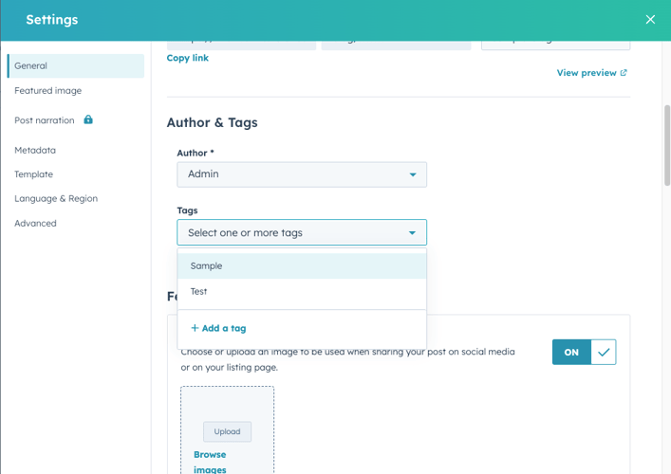This screenshot has height=474, width=671.
Task: Close the Settings panel with the X
Action: tap(650, 20)
